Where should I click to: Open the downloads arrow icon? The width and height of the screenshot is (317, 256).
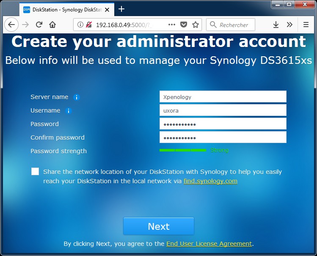pos(276,25)
